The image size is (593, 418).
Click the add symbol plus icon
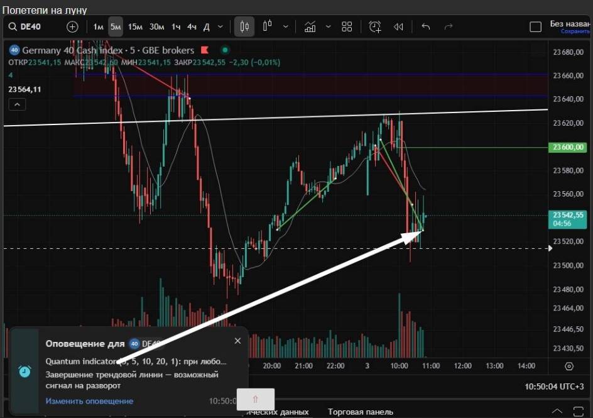(72, 26)
